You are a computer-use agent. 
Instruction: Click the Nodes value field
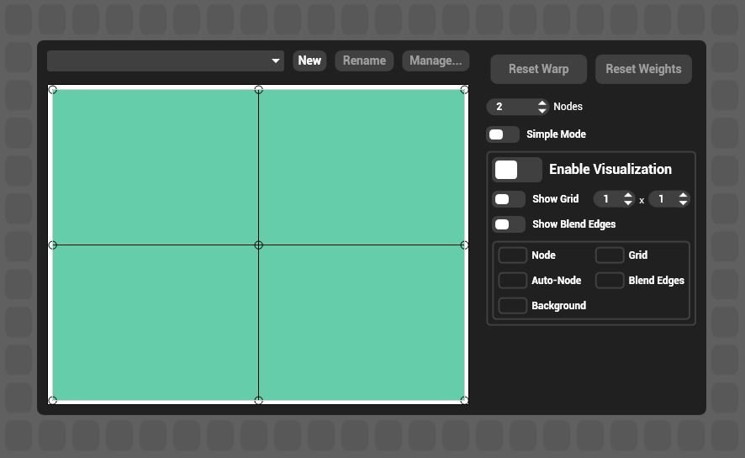(512, 107)
